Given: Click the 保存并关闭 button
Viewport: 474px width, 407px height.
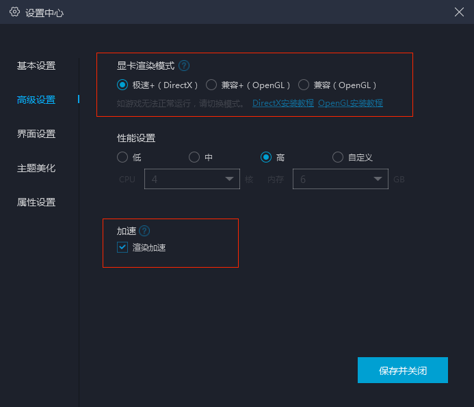Looking at the screenshot, I should coord(402,370).
